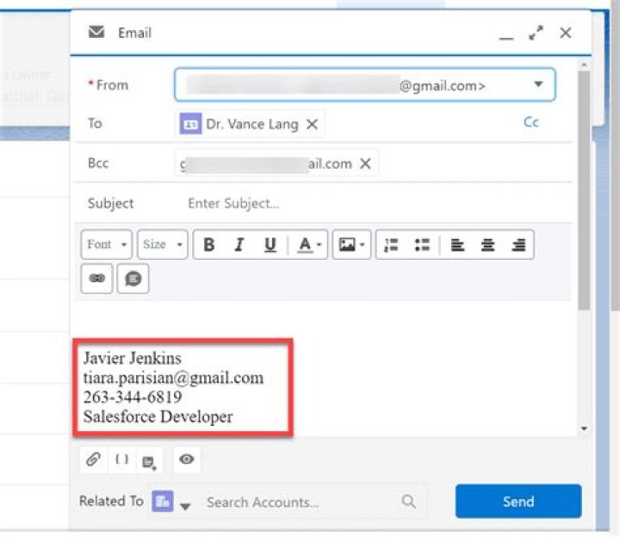Toggle italic formatting
The width and height of the screenshot is (620, 537).
click(239, 244)
